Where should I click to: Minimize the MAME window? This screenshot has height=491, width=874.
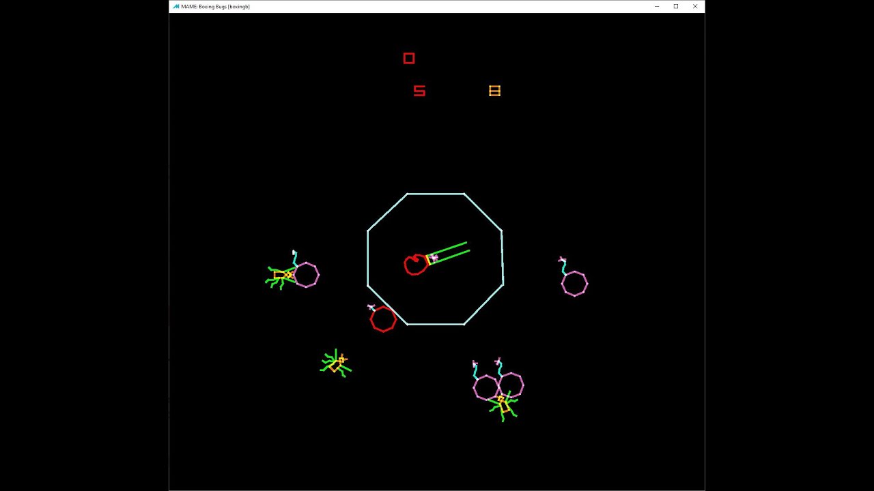(657, 6)
